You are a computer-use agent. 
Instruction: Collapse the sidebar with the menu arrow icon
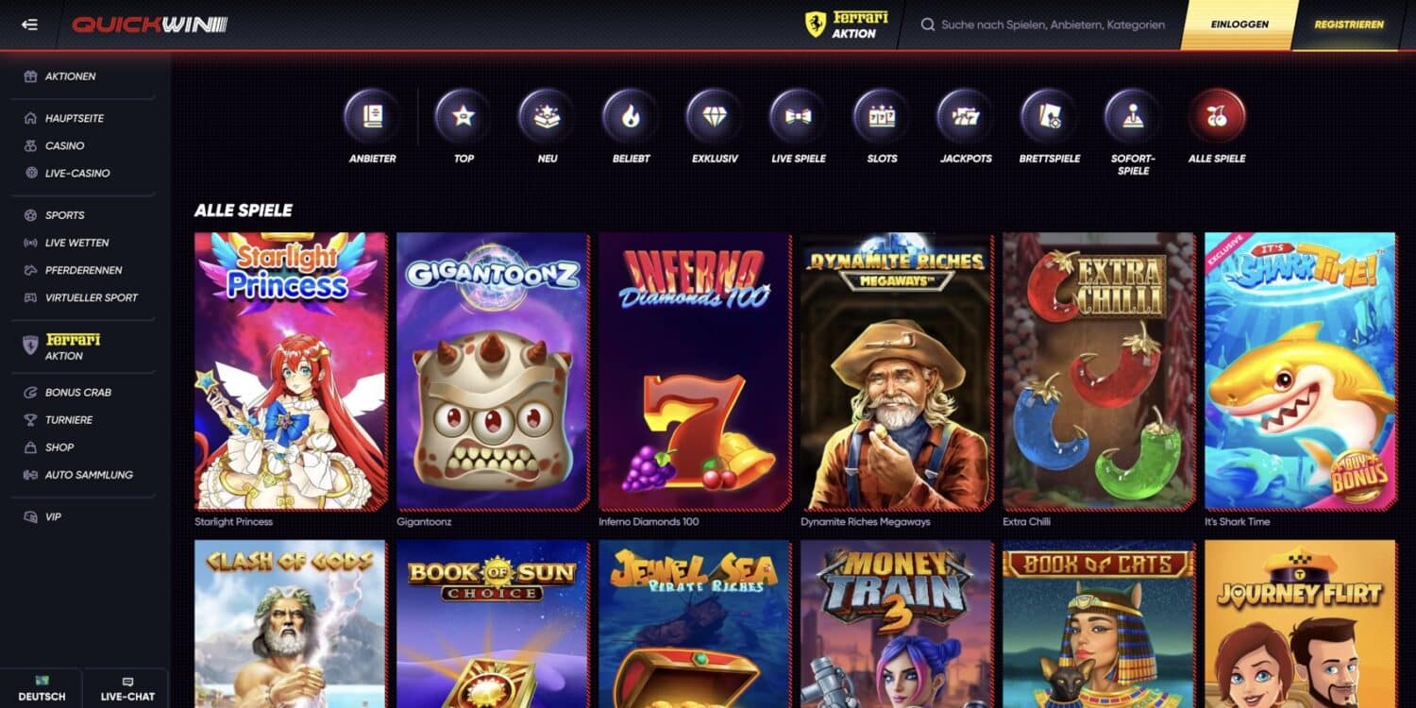click(29, 25)
